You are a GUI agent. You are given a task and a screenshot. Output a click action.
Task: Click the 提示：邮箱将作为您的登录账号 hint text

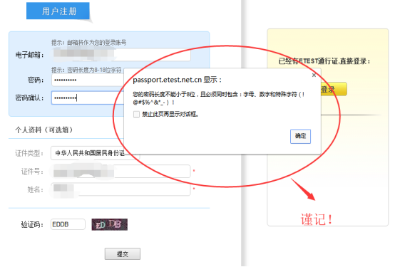[x=89, y=43]
